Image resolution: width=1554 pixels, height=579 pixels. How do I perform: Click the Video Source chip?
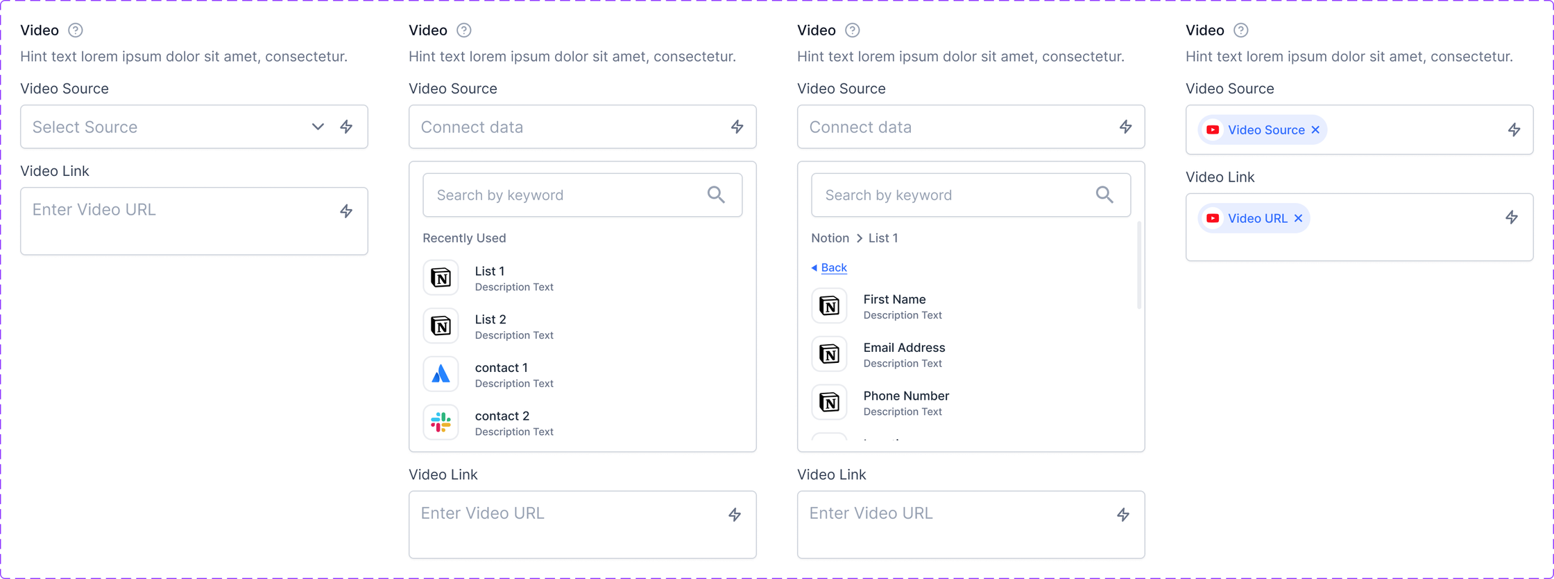[x=1263, y=130]
